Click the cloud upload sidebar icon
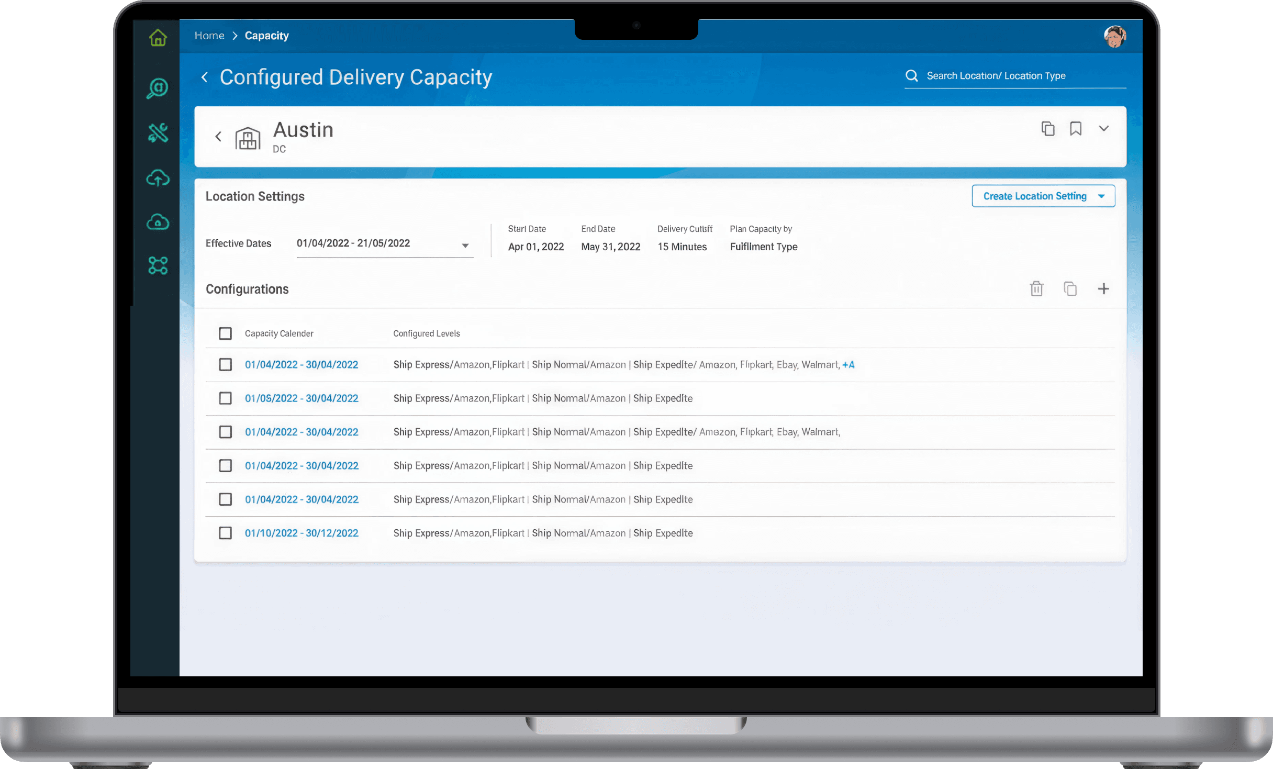The height and width of the screenshot is (769, 1273). [x=158, y=179]
